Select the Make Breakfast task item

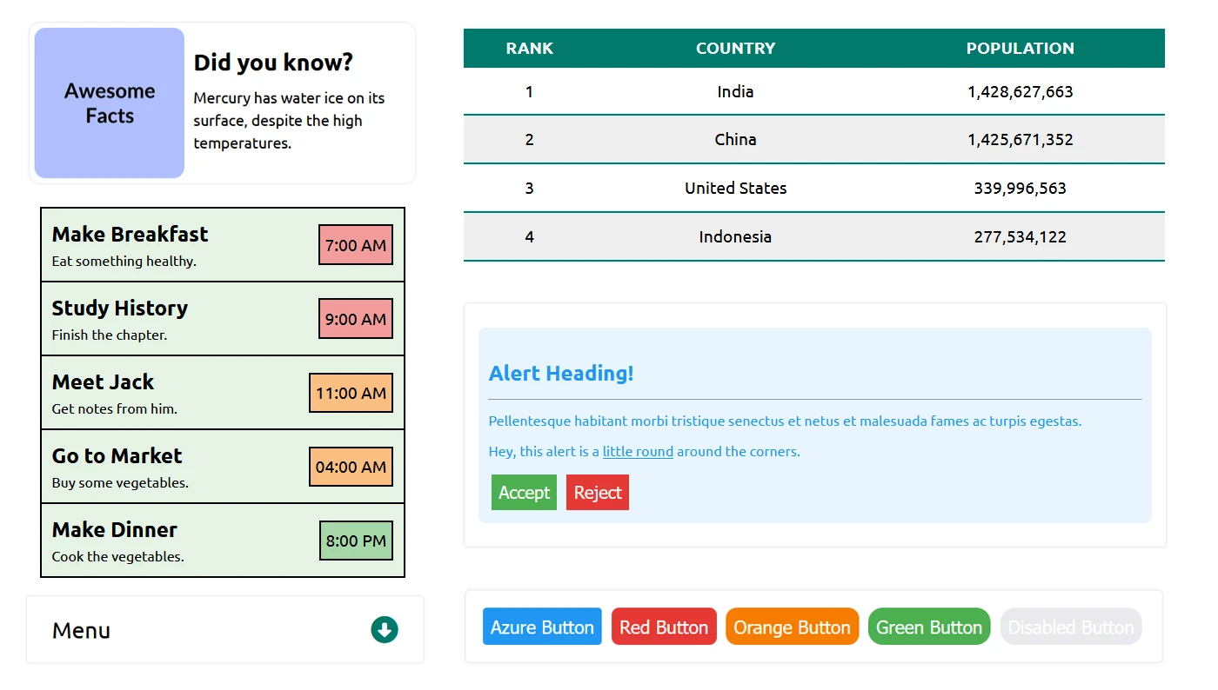point(130,235)
